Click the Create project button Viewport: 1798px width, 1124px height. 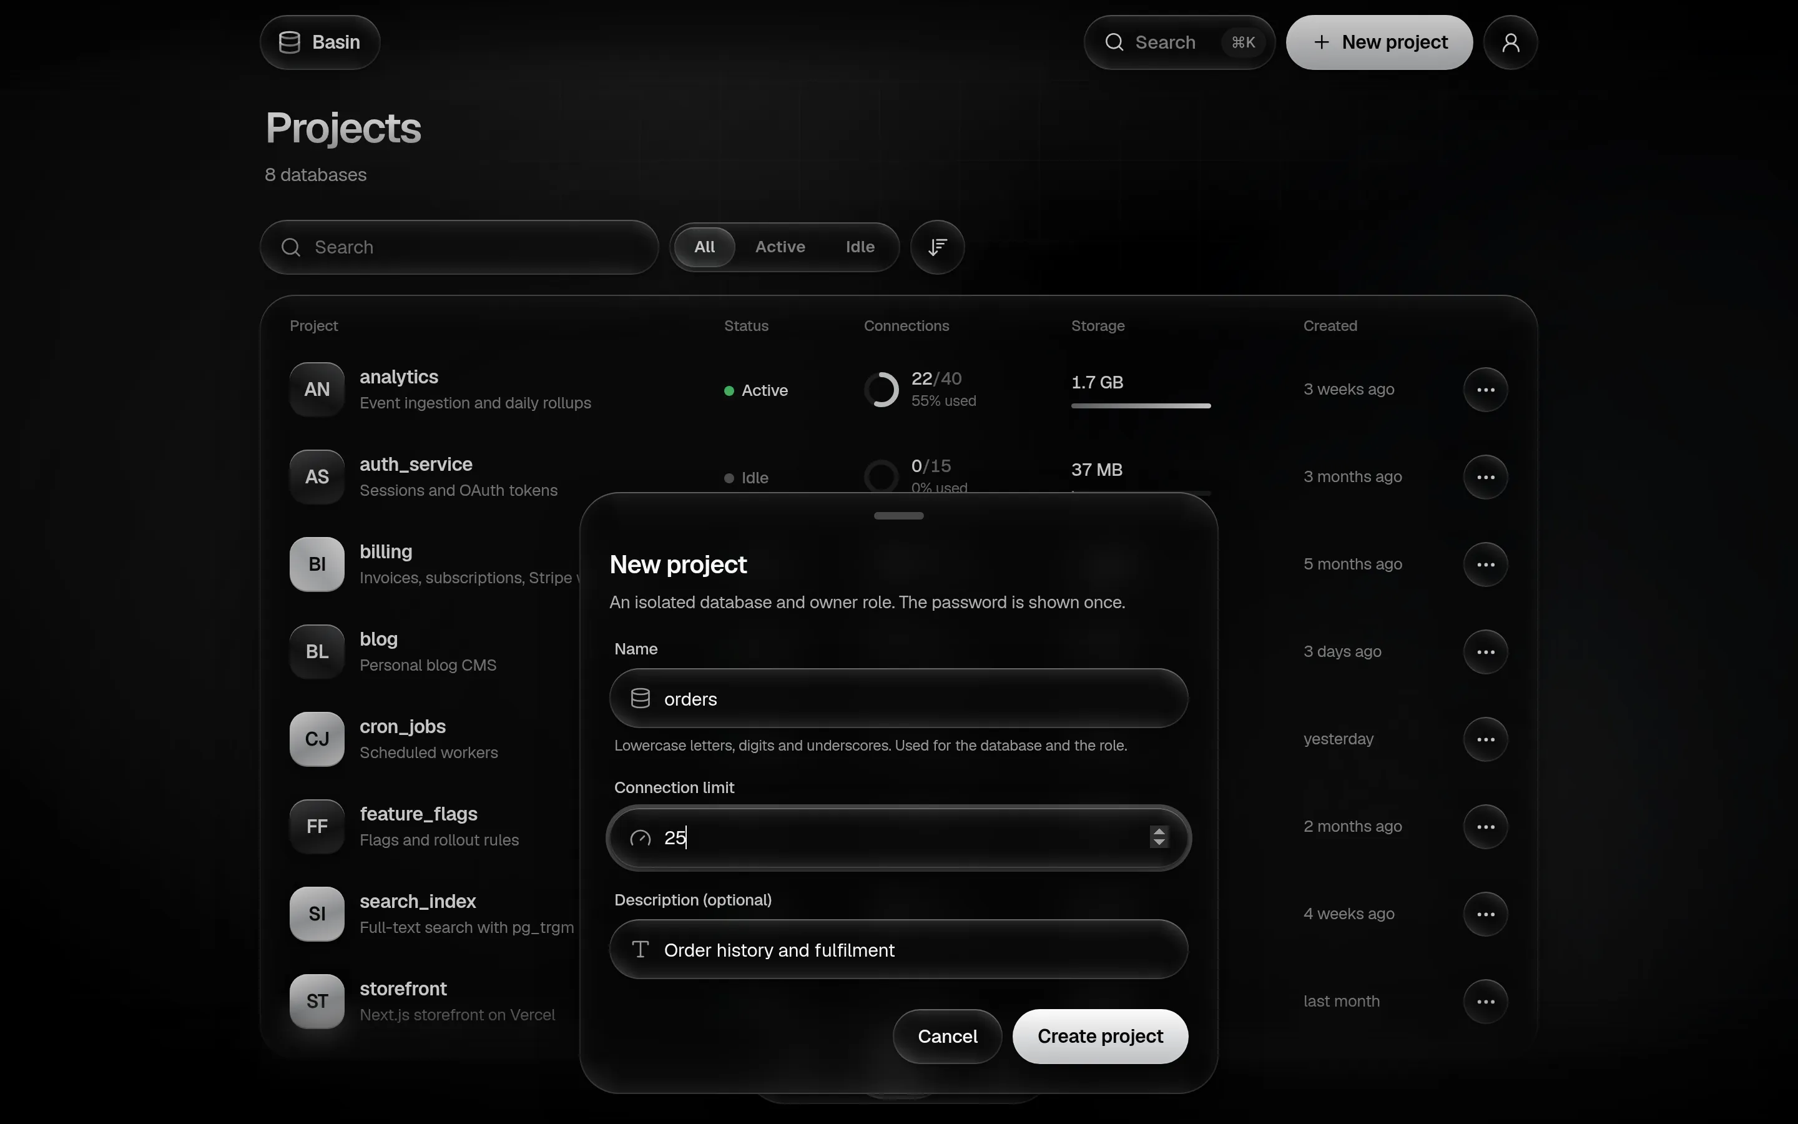pyautogui.click(x=1101, y=1037)
